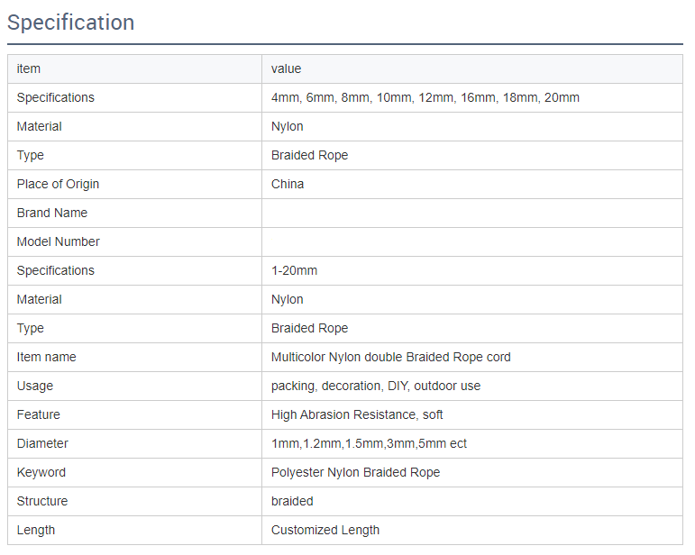Click the Usage row label
This screenshot has width=695, height=555.
coord(34,386)
